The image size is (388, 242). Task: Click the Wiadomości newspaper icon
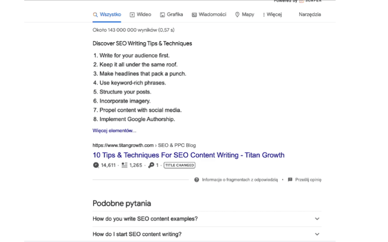[x=194, y=15]
